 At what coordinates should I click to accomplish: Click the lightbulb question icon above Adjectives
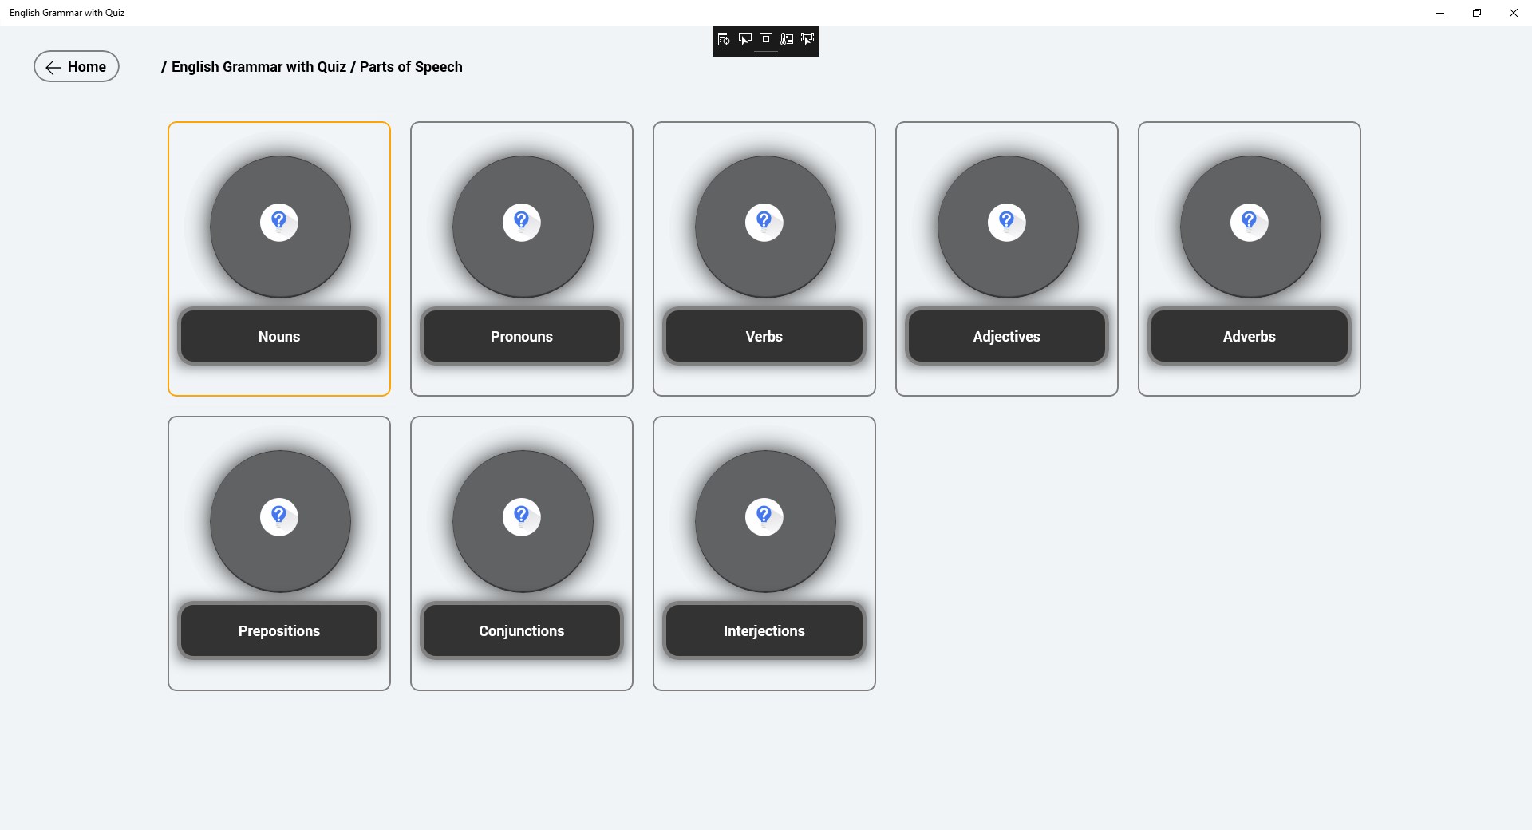tap(1007, 222)
